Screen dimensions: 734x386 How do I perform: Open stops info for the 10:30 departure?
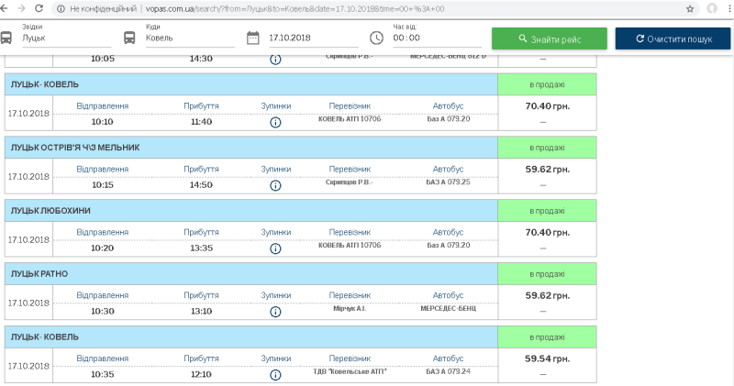pyautogui.click(x=275, y=311)
